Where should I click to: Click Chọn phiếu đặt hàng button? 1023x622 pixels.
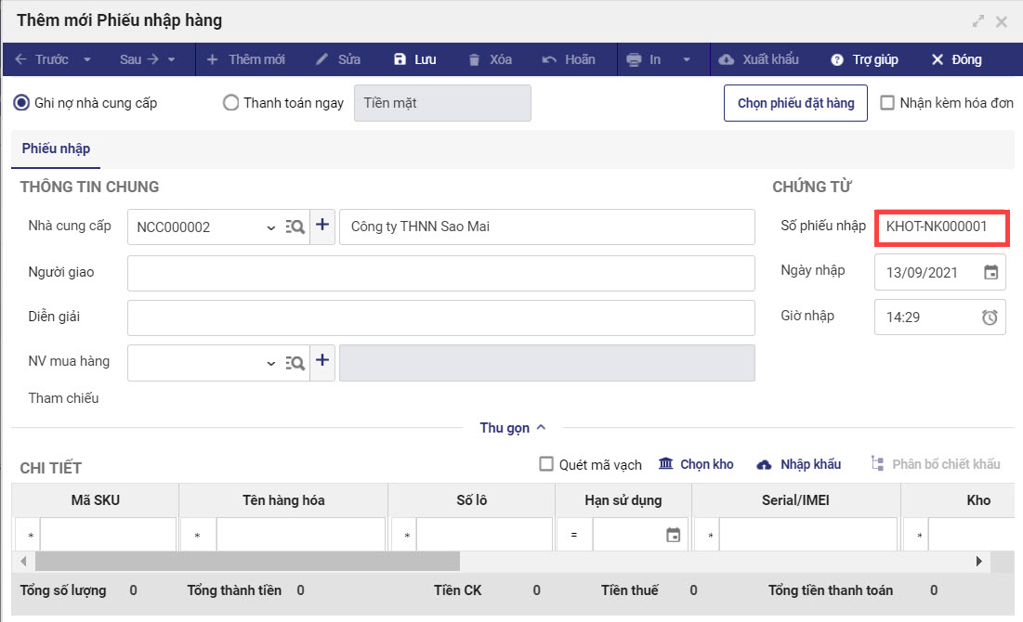pos(795,103)
